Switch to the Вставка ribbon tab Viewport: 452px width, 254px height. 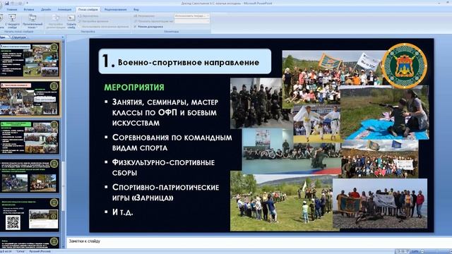[x=29, y=9]
